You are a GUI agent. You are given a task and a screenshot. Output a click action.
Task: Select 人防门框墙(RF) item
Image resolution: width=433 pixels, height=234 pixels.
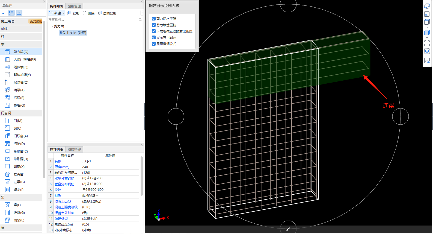[x=21, y=59]
